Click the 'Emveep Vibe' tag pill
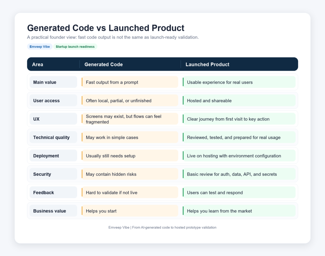The width and height of the screenshot is (325, 256). click(x=40, y=47)
